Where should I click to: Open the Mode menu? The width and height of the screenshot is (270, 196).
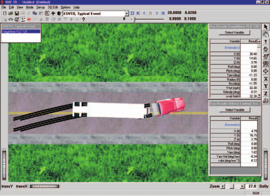[x=30, y=8]
